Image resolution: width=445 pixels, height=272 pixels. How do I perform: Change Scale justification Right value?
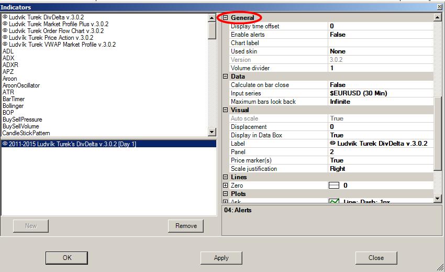[381, 169]
